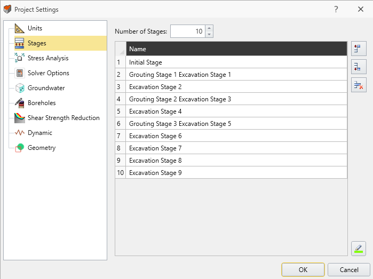Image resolution: width=373 pixels, height=279 pixels.
Task: Click the insert stage above button
Action: [359, 49]
